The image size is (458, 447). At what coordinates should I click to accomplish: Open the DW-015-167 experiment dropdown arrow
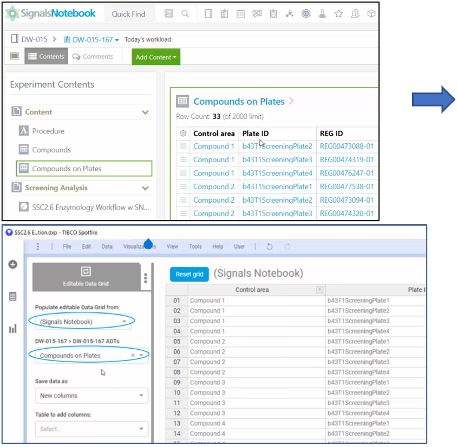(x=117, y=40)
